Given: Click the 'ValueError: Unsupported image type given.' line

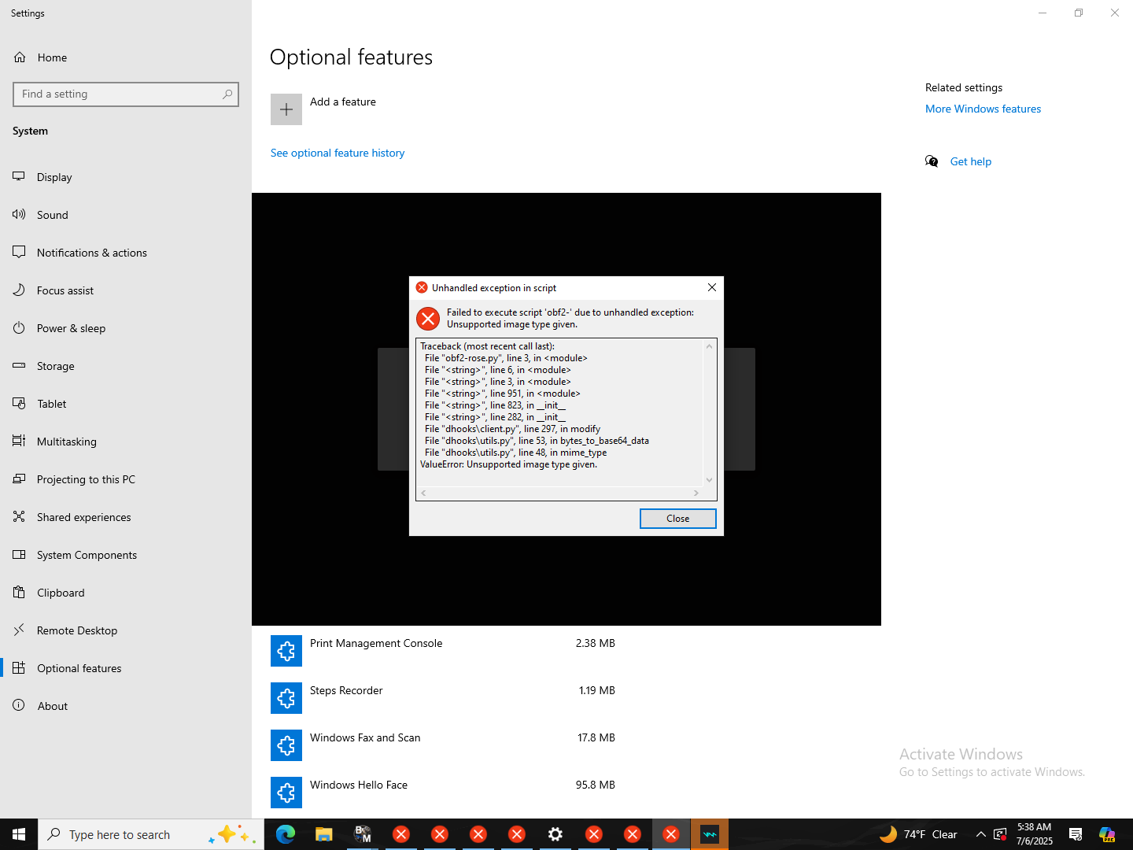Looking at the screenshot, I should pyautogui.click(x=508, y=464).
